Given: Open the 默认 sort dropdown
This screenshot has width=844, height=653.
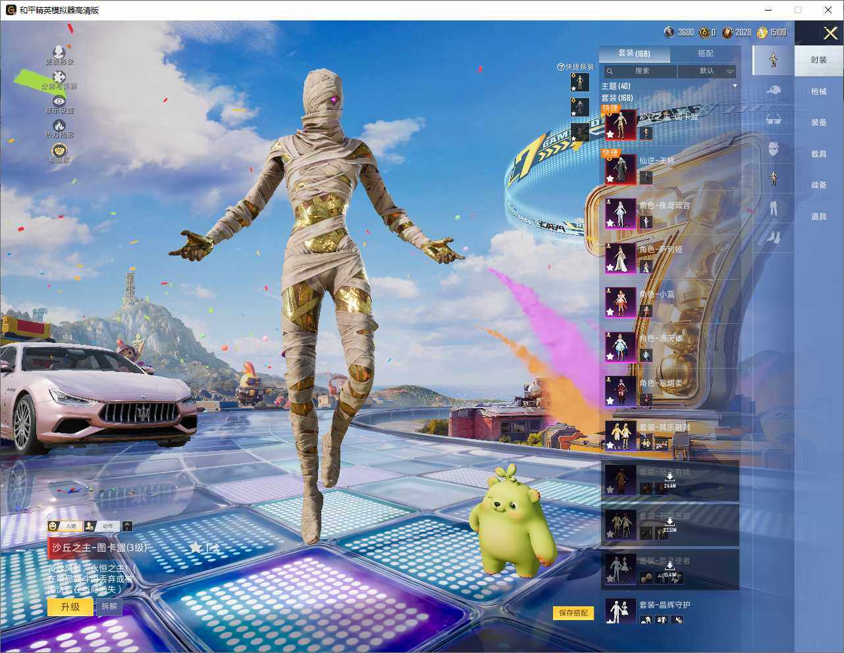Looking at the screenshot, I should (708, 71).
